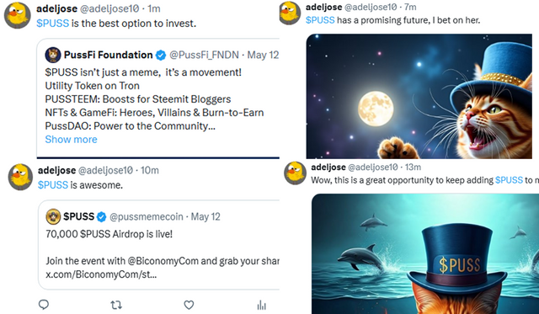Click PussFi Foundation verified badge
The width and height of the screenshot is (539, 314).
(161, 55)
